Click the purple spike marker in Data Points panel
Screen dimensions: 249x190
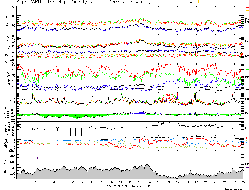(x=37, y=158)
